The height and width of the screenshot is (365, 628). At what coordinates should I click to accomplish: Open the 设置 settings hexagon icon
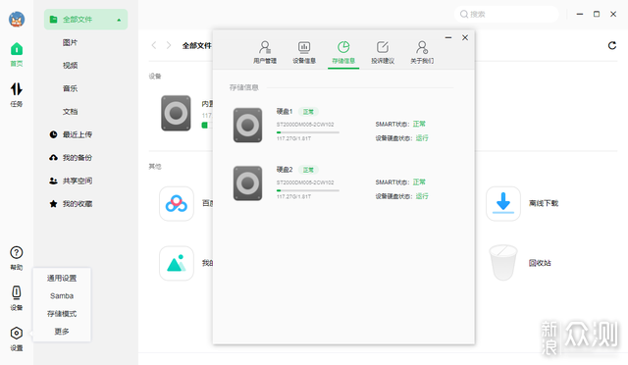tap(17, 333)
